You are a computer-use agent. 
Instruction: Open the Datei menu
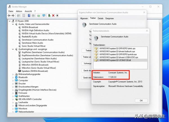pos(11,11)
